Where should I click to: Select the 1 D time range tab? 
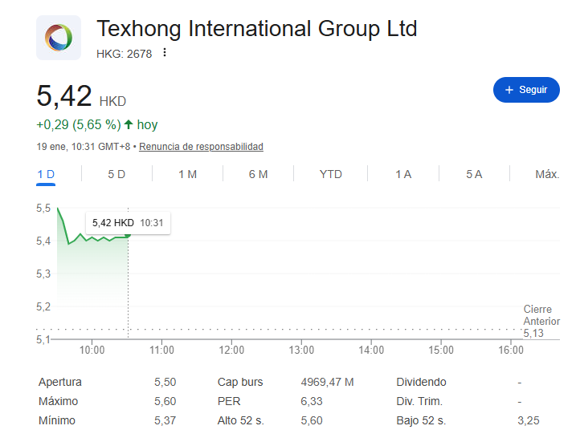coord(46,174)
